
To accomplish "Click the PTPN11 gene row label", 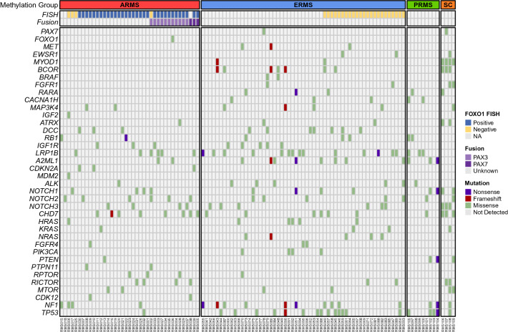I will [45, 267].
